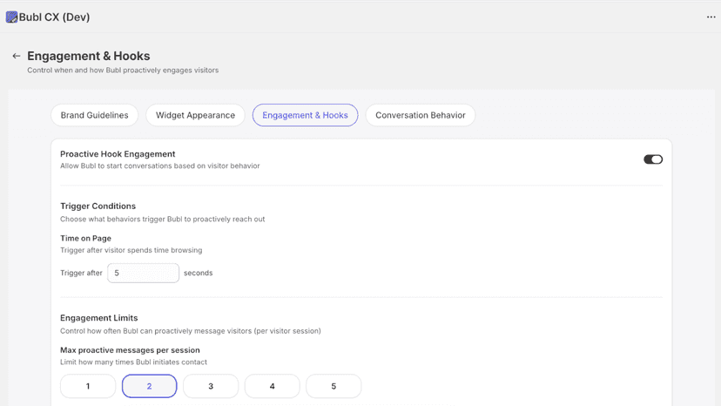The height and width of the screenshot is (406, 721).
Task: Click the Bubl CX (Dev) app title
Action: pyautogui.click(x=54, y=17)
